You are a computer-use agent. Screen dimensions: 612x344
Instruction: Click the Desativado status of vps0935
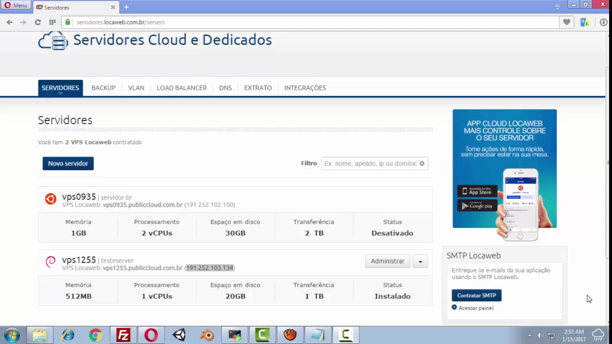coord(392,233)
